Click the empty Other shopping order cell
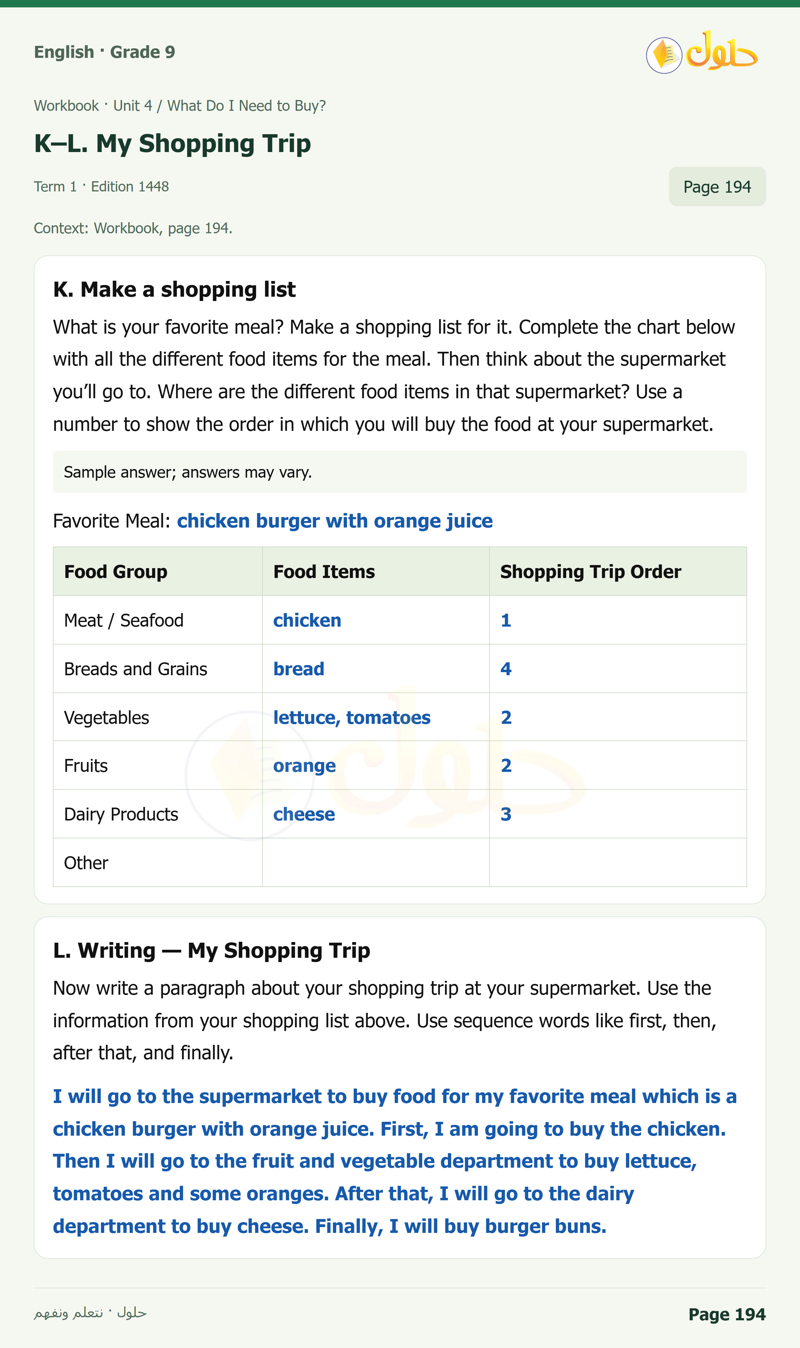800x1348 pixels. tap(618, 862)
